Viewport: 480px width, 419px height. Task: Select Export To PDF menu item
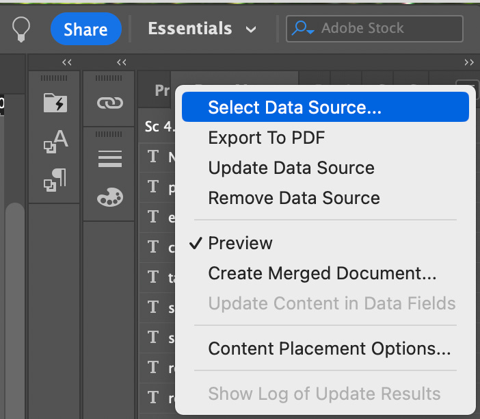266,138
